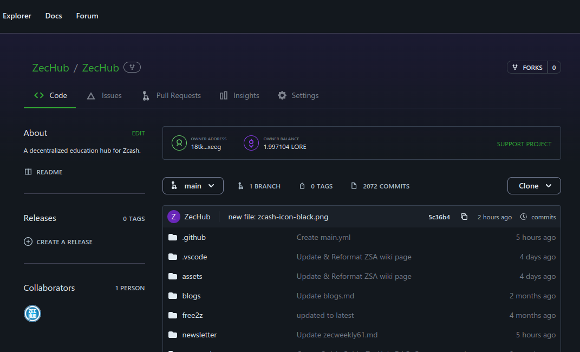Open the README link
Viewport: 580px width, 352px height.
click(50, 172)
